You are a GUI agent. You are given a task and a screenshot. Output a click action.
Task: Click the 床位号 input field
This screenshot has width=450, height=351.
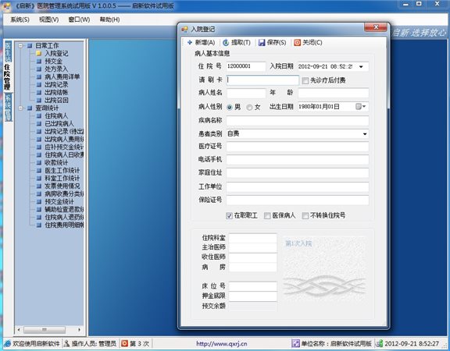253,286
